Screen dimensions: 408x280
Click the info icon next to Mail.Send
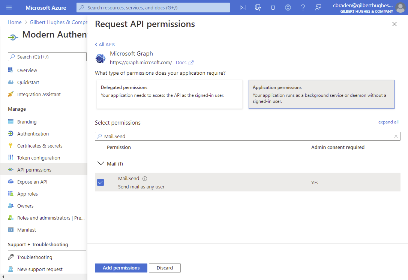click(145, 179)
